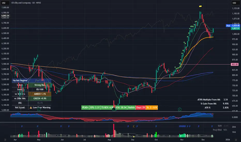Click the SUV indicator label

220,126
